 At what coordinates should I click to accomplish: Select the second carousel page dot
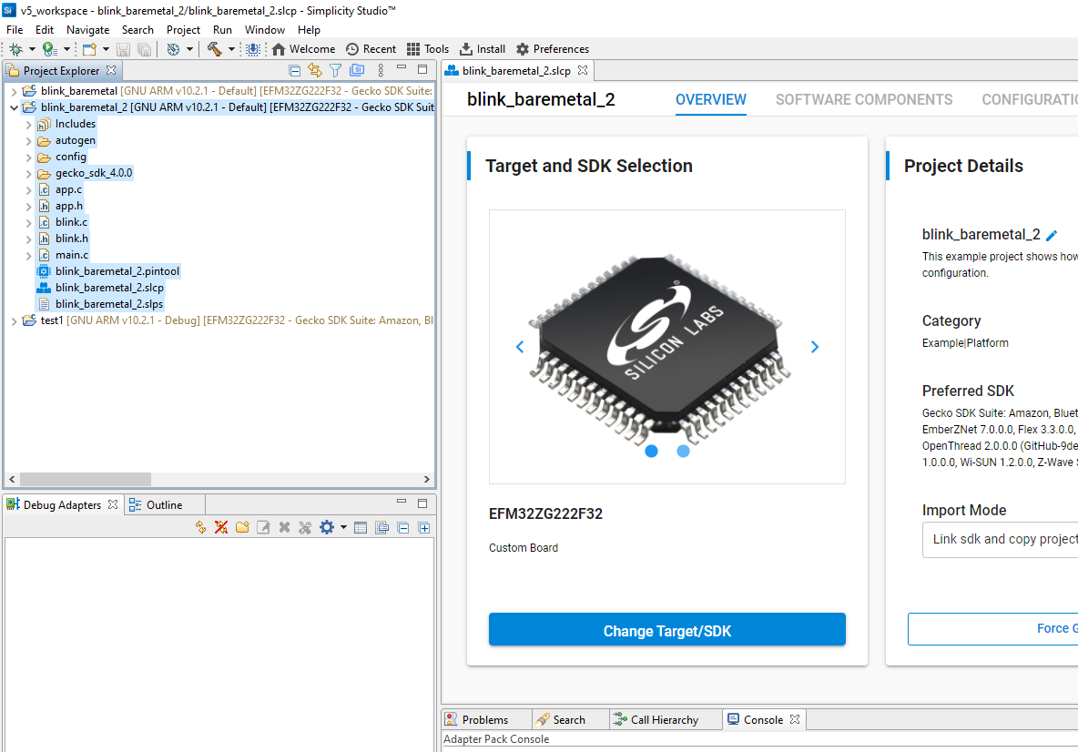click(683, 451)
